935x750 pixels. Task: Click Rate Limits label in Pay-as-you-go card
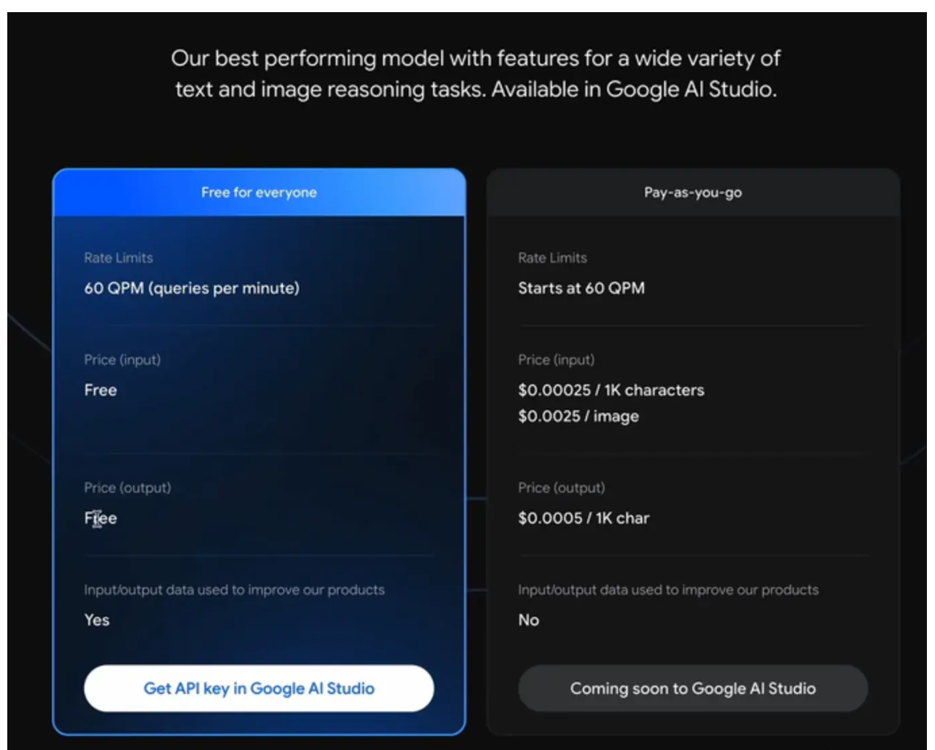pyautogui.click(x=553, y=258)
